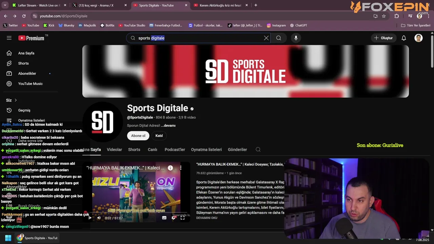
Task: Open the featured video three-dot menu
Action: [181, 168]
